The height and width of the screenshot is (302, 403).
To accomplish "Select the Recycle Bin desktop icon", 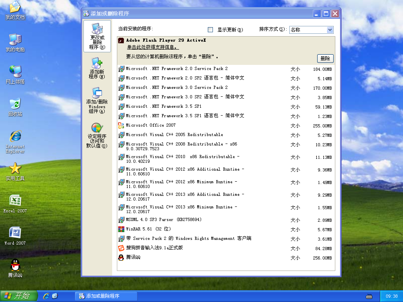I will pyautogui.click(x=15, y=107).
